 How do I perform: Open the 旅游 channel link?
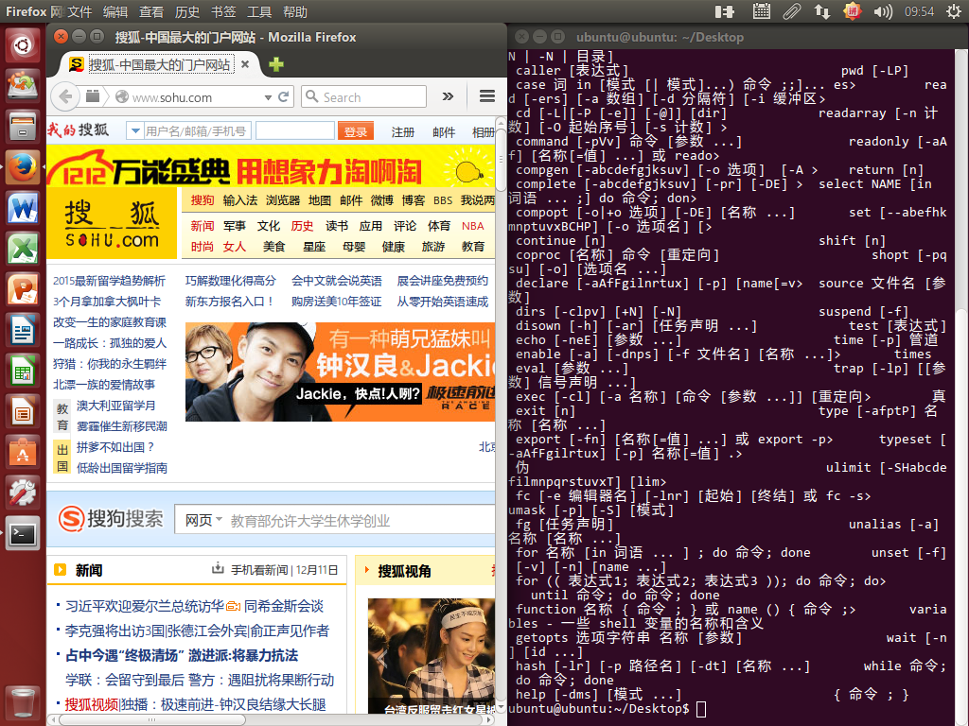click(433, 247)
